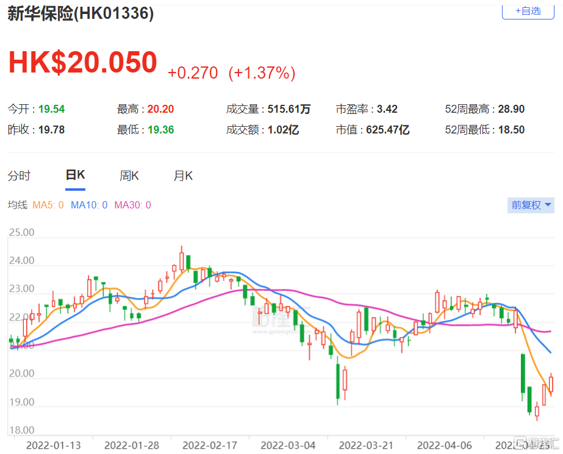The image size is (563, 454).
Task: Click the last red candlestick on chart
Action: (551, 385)
